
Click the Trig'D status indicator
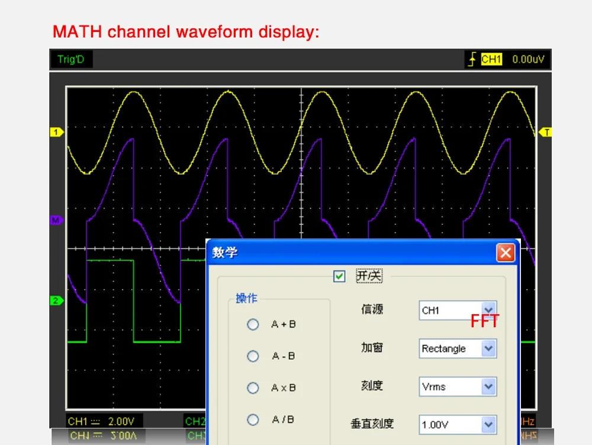point(71,60)
